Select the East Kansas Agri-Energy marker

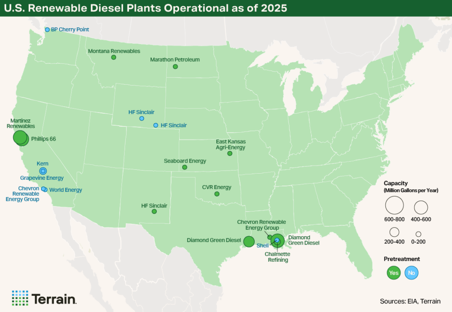pos(230,153)
